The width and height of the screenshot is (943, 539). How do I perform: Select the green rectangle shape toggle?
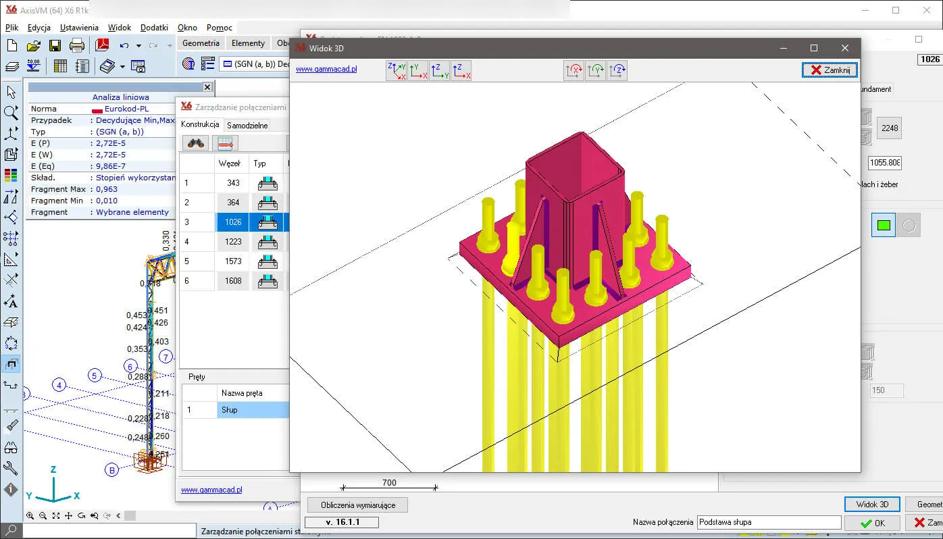point(883,226)
